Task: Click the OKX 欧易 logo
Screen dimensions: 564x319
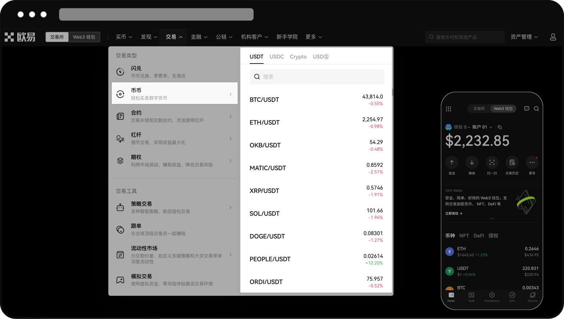Action: coord(20,37)
